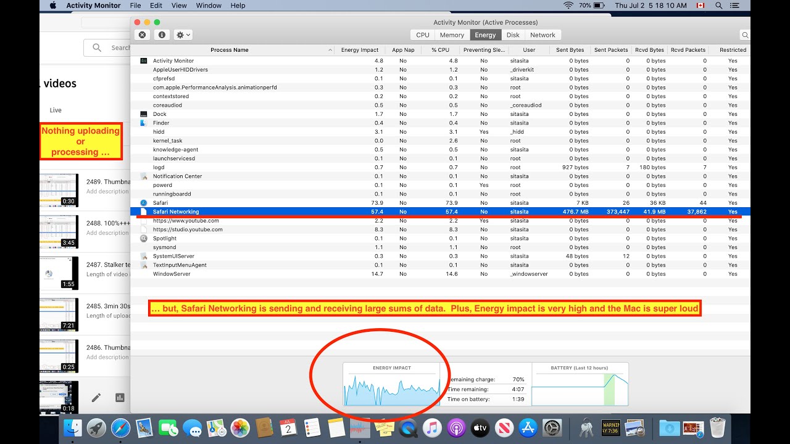
Task: Open Safari from the Dock
Action: tap(120, 428)
